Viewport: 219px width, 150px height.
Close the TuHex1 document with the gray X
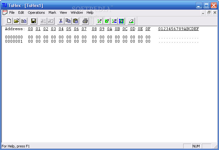[215, 13]
